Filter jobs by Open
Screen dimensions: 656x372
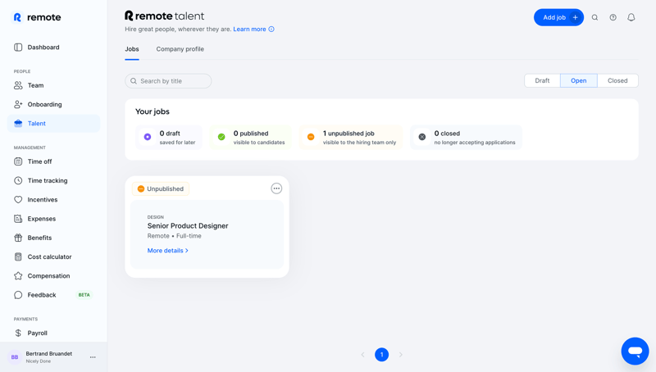tap(579, 80)
